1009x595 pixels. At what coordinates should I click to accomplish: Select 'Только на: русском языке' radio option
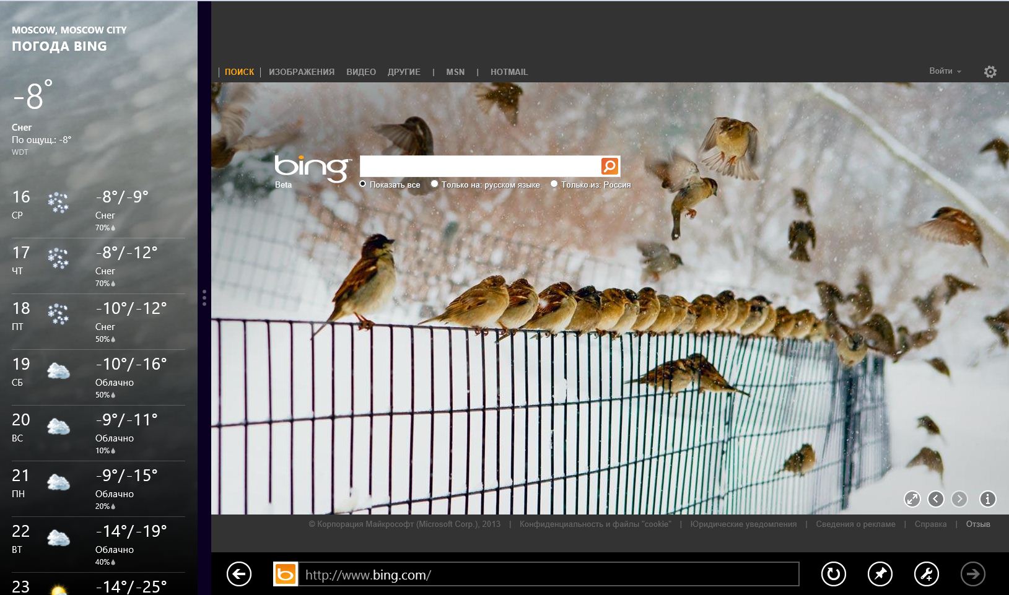coord(434,184)
